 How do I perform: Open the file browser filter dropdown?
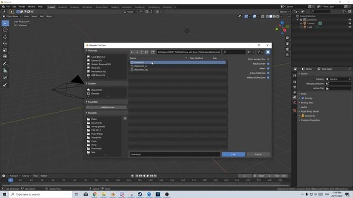tap(260, 52)
